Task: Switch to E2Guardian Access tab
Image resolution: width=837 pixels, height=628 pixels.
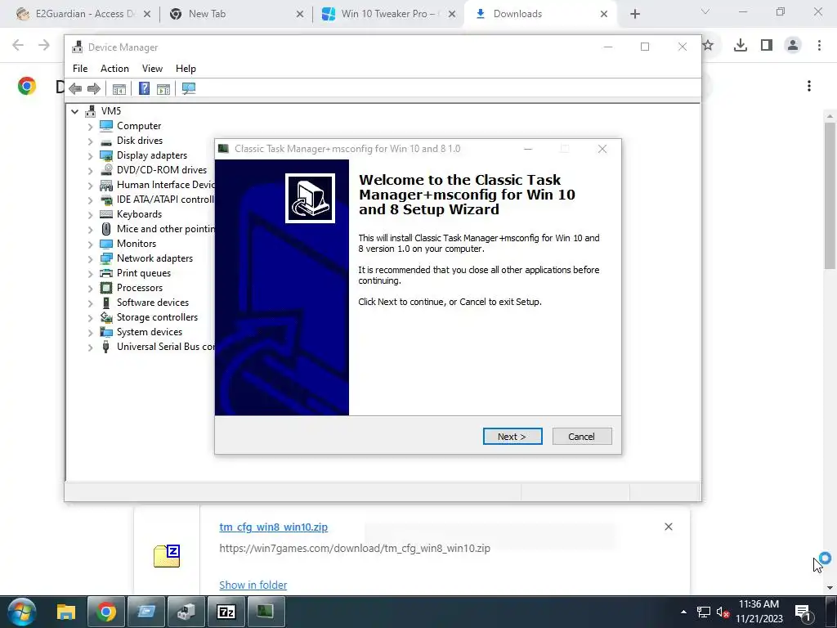Action: [83, 14]
